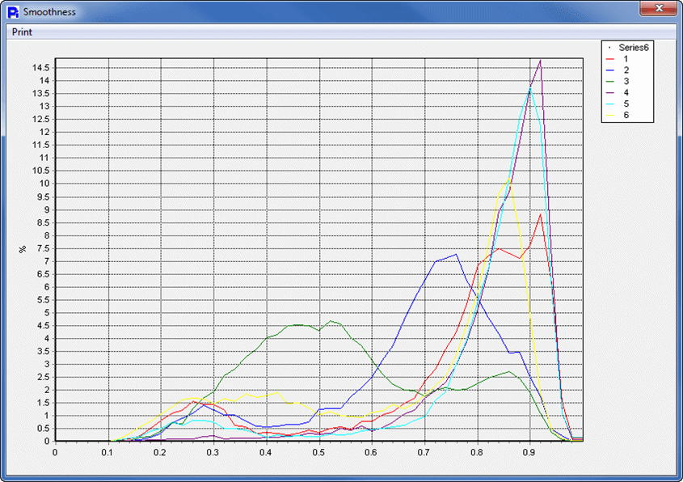
Task: Click the % label on the Y axis
Action: coord(23,249)
